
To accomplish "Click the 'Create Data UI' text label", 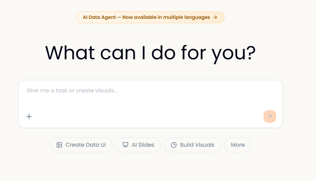I will pos(85,145).
